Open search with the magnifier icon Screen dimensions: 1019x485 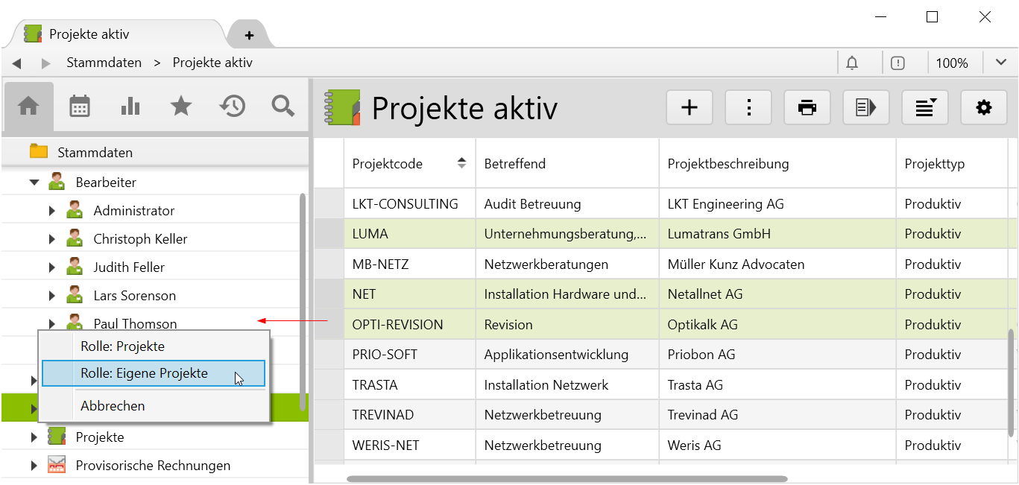pyautogui.click(x=283, y=107)
